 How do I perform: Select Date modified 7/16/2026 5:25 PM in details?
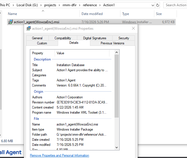(x=70, y=145)
